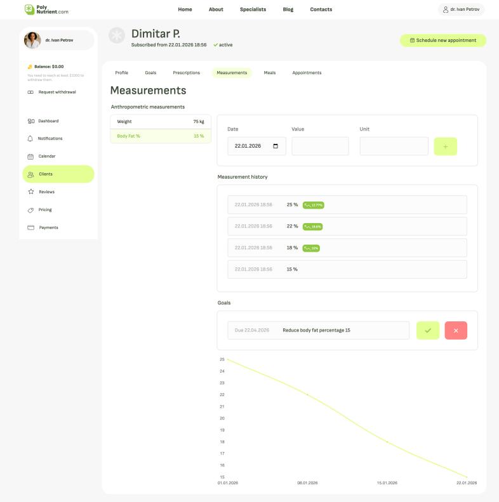
Task: Click the 'Balance: $0.00' text
Action: click(49, 67)
